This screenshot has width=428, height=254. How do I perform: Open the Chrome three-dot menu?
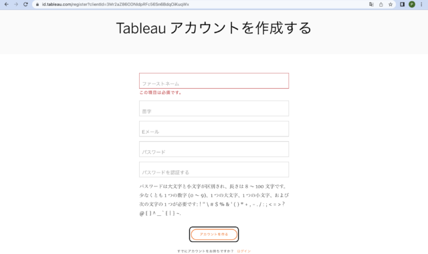(421, 5)
